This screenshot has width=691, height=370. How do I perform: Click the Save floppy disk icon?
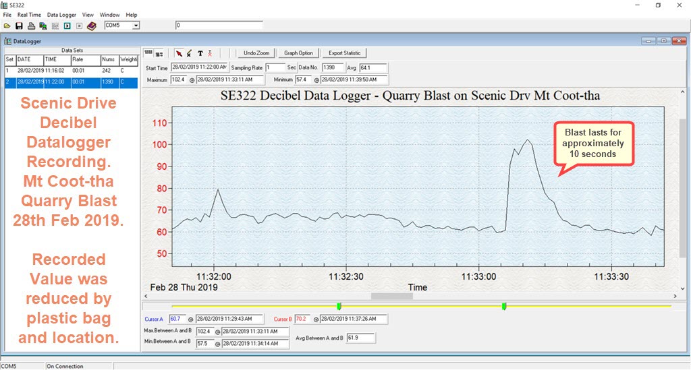click(x=19, y=26)
